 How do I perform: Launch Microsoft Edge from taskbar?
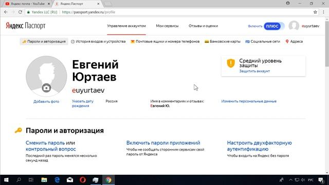point(57,180)
